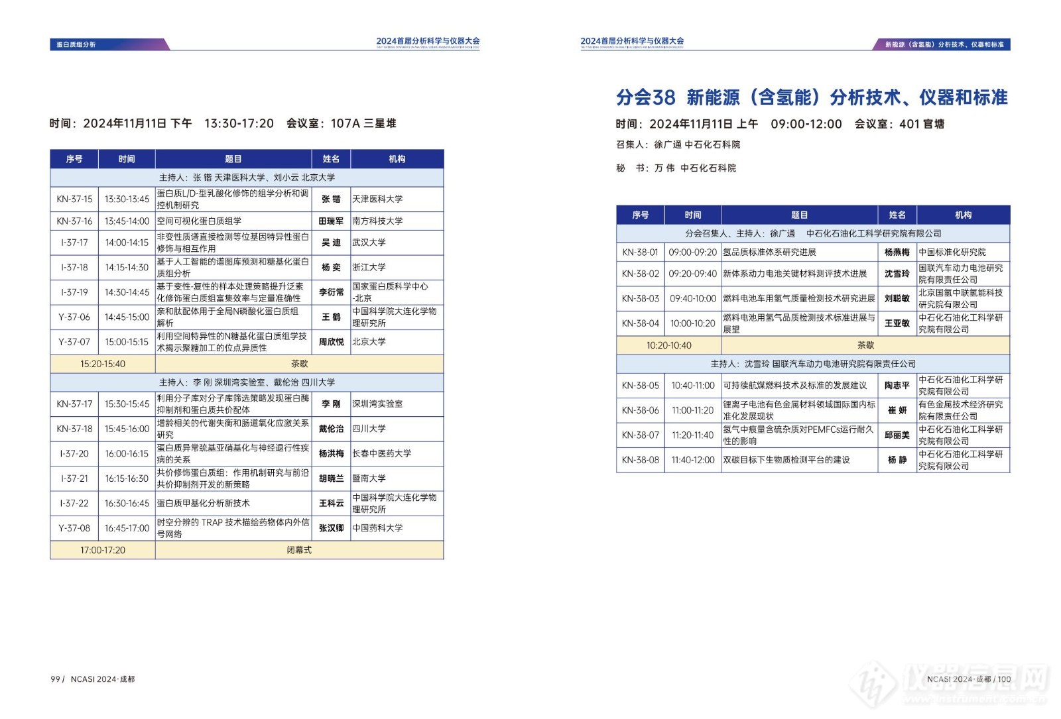Screen dimensions: 1061x719
Task: Select speaker name 李衍常
Action: (x=331, y=292)
